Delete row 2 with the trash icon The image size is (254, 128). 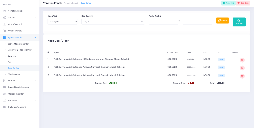pyautogui.click(x=242, y=68)
